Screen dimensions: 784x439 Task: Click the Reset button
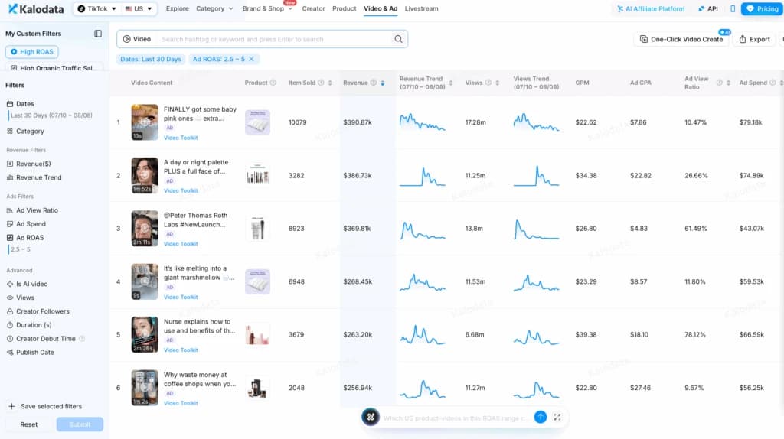[x=29, y=424]
